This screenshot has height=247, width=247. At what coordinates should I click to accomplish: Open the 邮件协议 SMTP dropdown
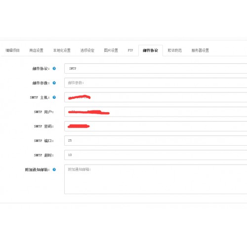[156, 68]
